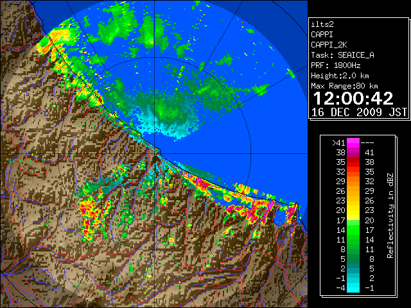Pick the cyan -4 to -1 dBZ legend color
Viewport: 411px width, 308px height.
[353, 287]
